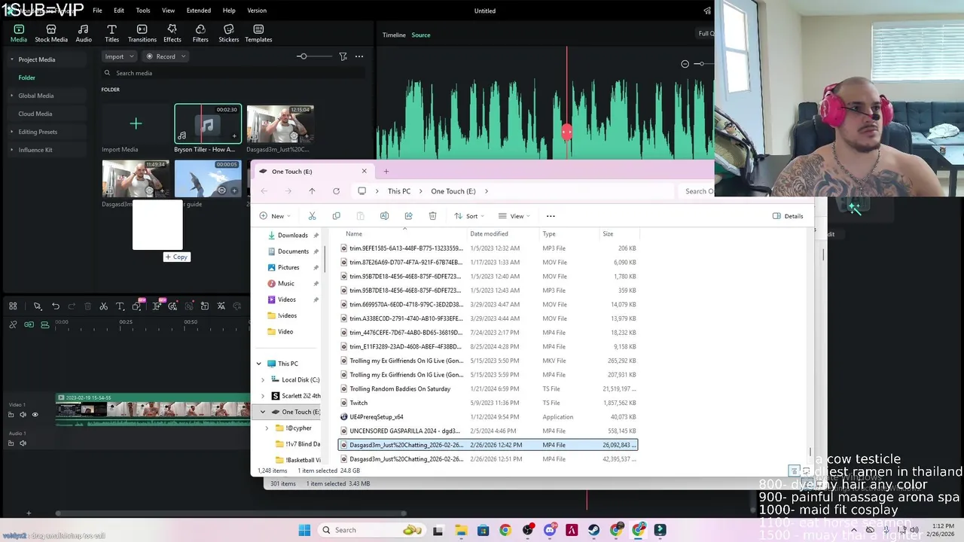
Task: Open Downloads in Explorer sidebar
Action: (x=292, y=236)
